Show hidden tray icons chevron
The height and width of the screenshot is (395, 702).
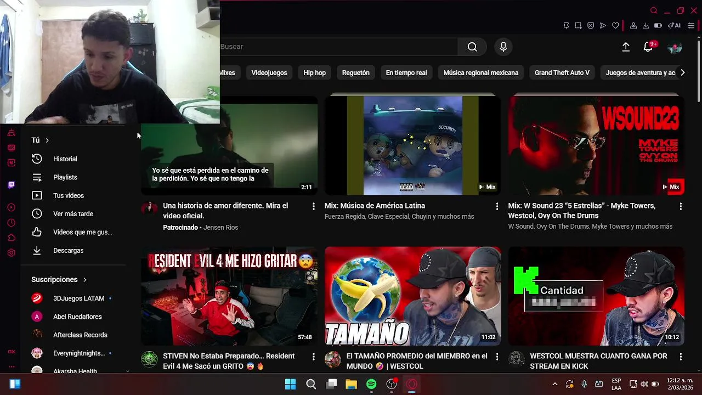554,385
